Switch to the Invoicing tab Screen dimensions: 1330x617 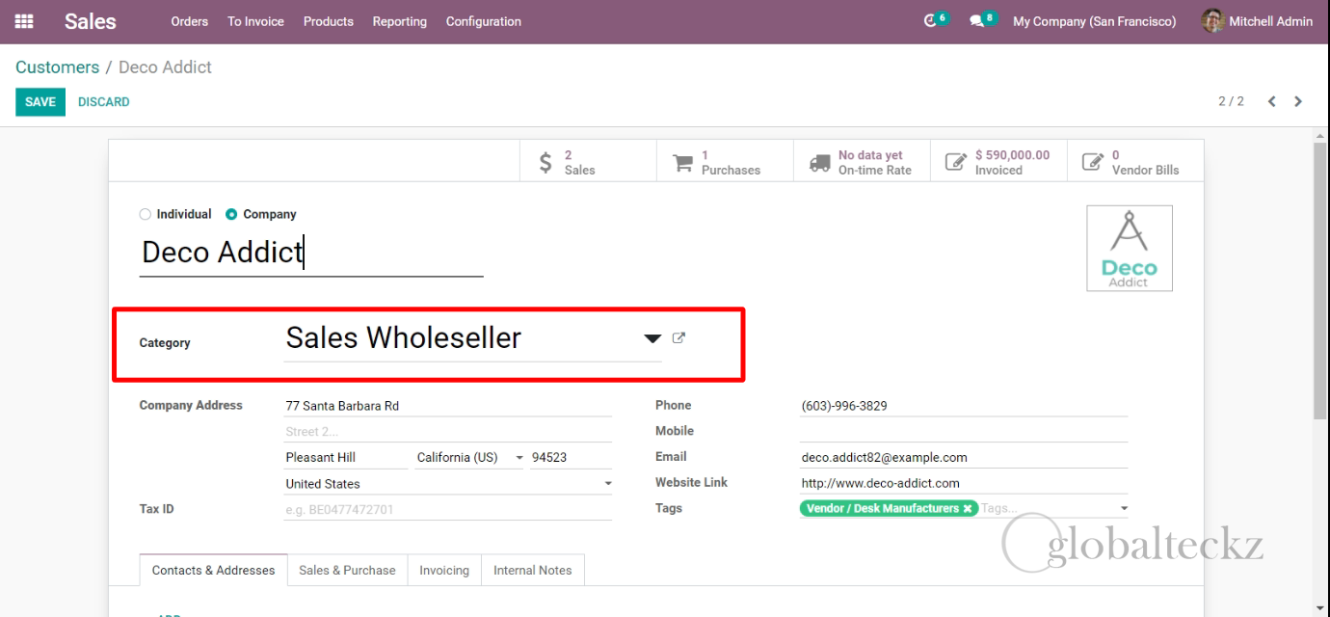pyautogui.click(x=444, y=570)
